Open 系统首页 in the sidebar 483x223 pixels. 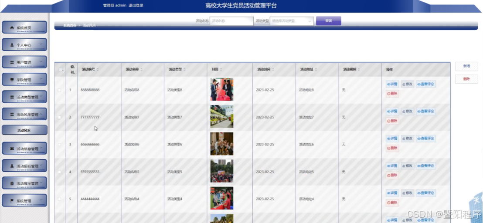tap(24, 27)
